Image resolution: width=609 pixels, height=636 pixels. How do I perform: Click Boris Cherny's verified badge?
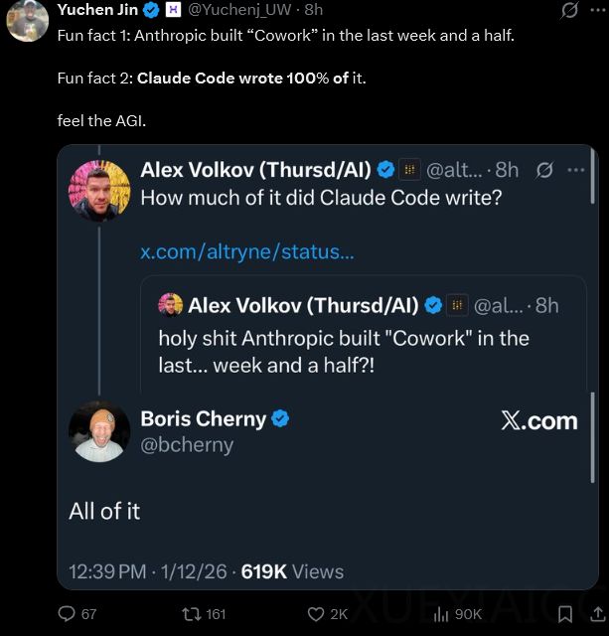coord(280,418)
